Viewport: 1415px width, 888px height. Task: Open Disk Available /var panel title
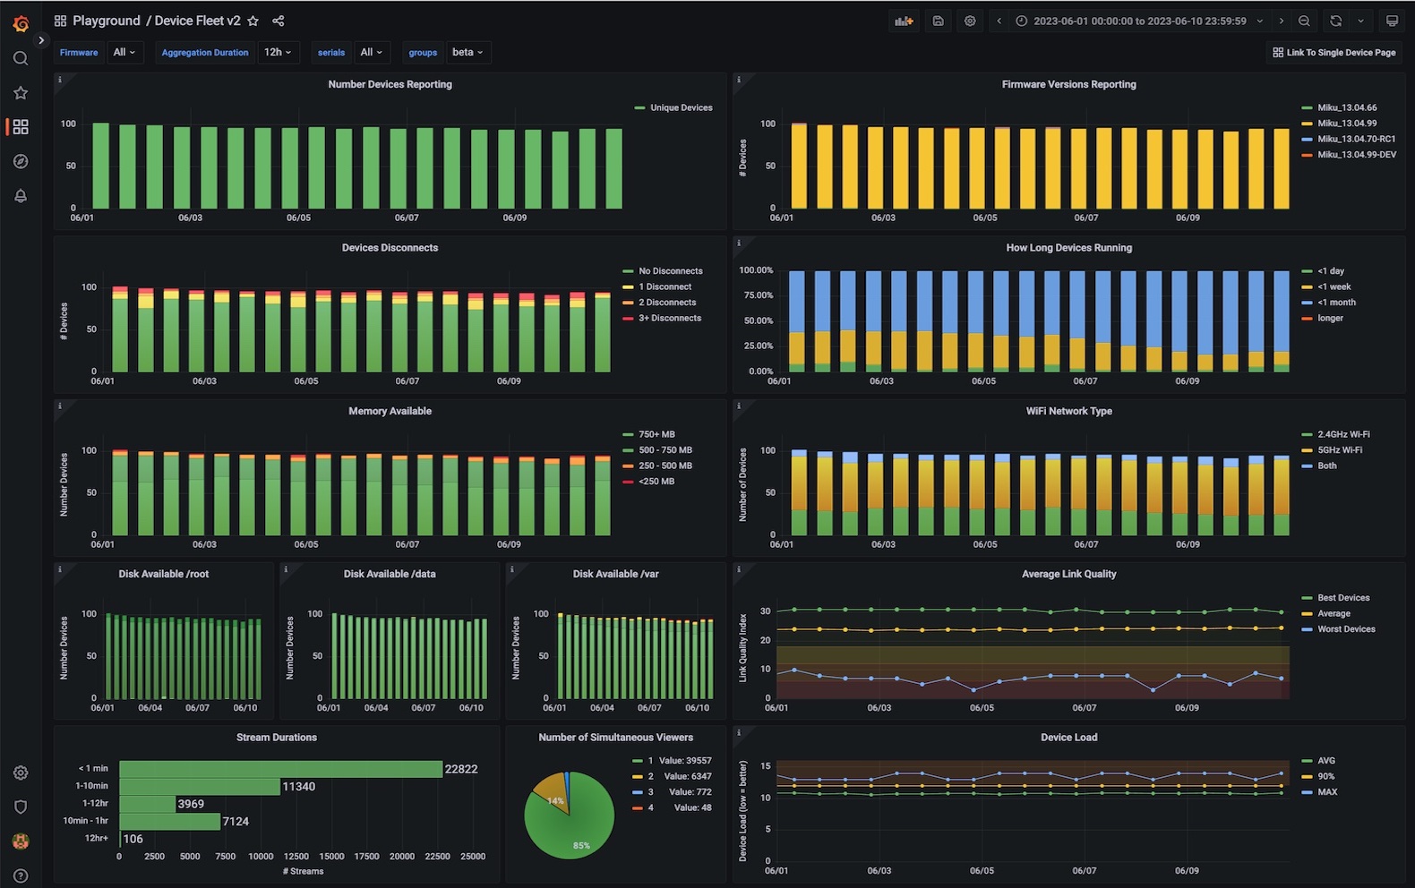(x=616, y=574)
